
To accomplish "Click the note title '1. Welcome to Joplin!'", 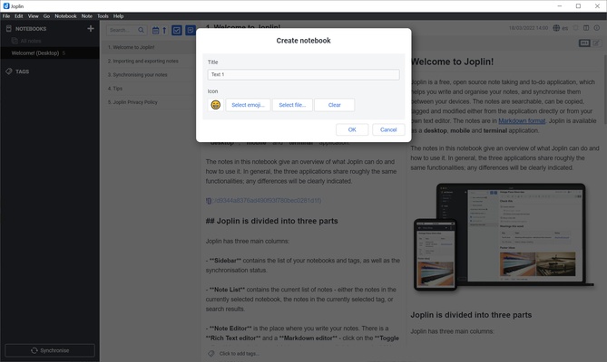I will tap(243, 27).
